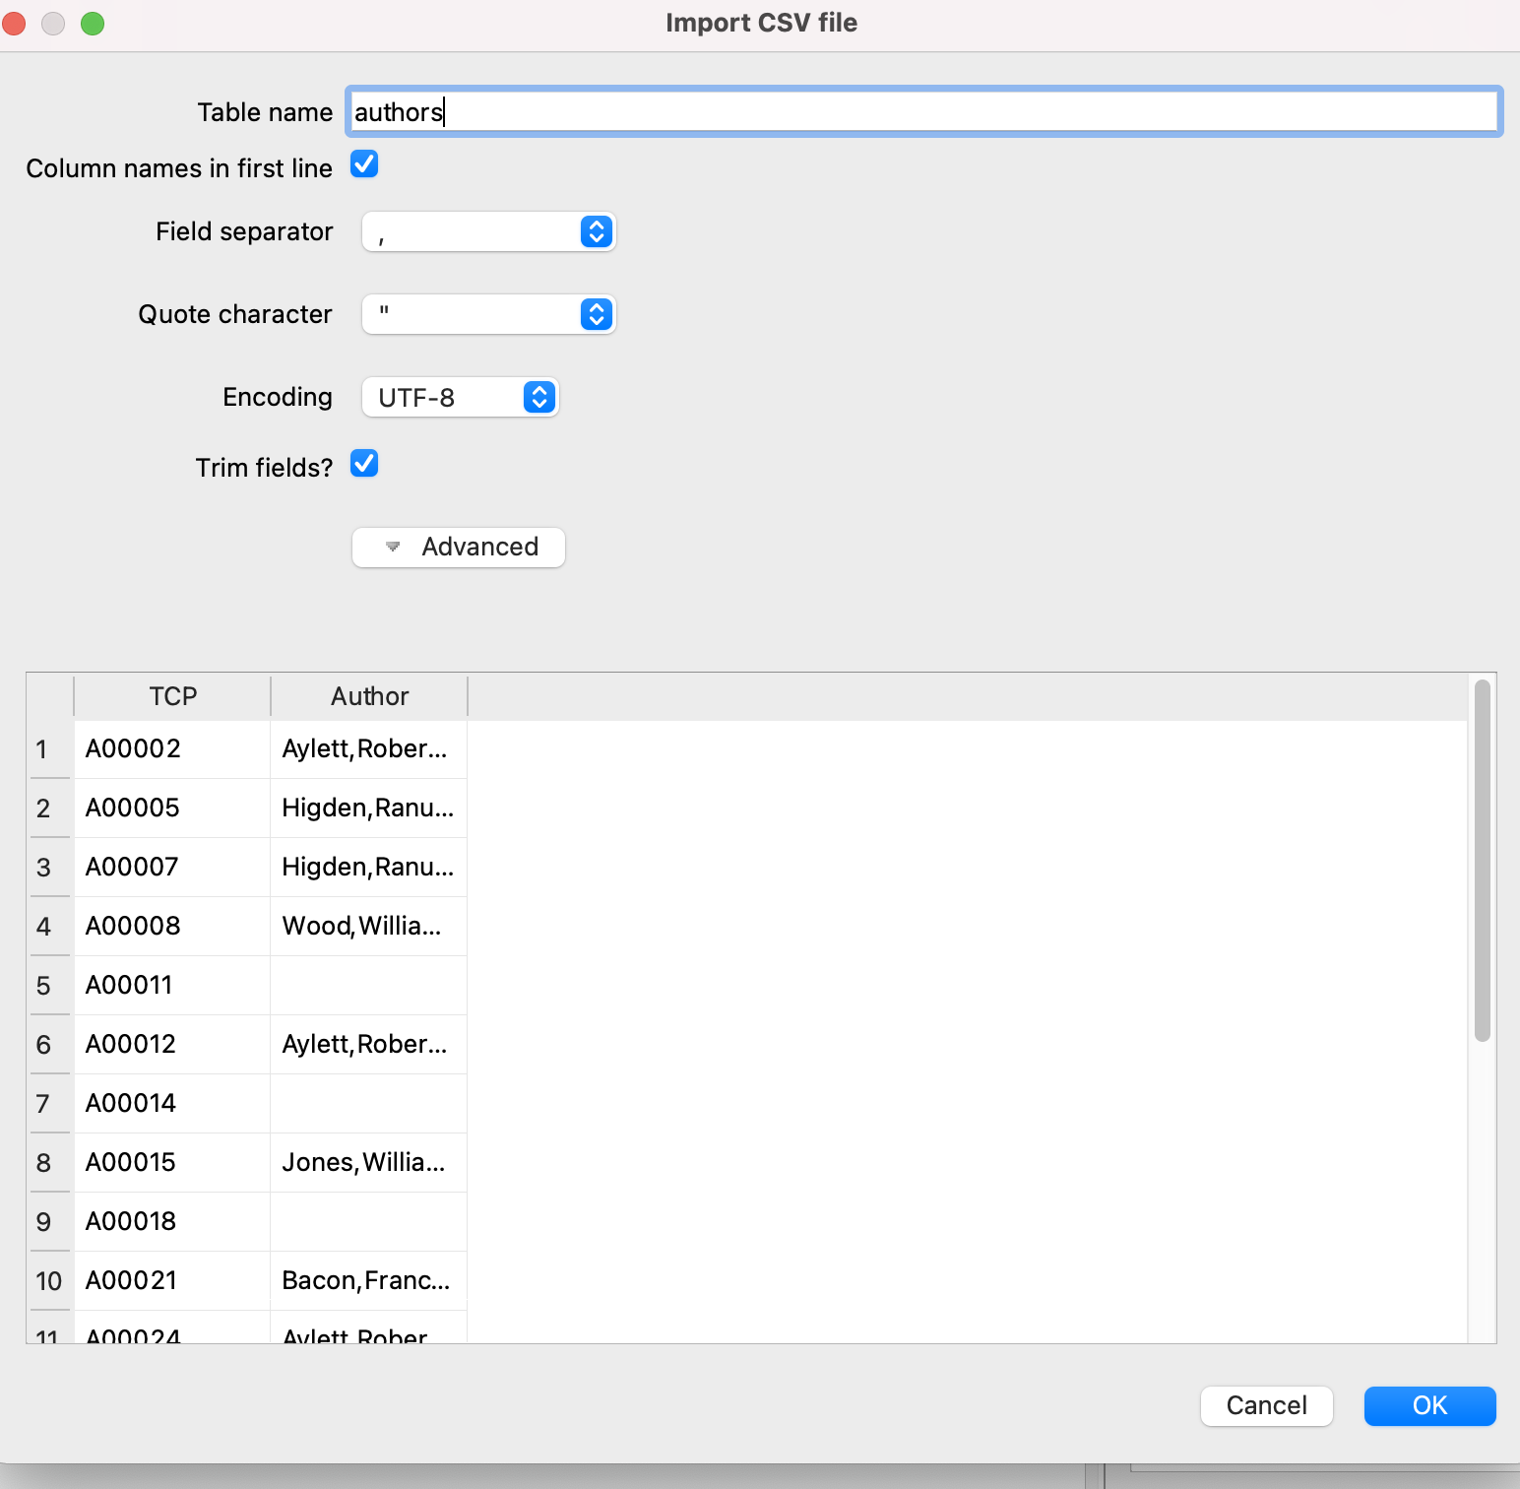Select the TCP column header

tap(172, 695)
